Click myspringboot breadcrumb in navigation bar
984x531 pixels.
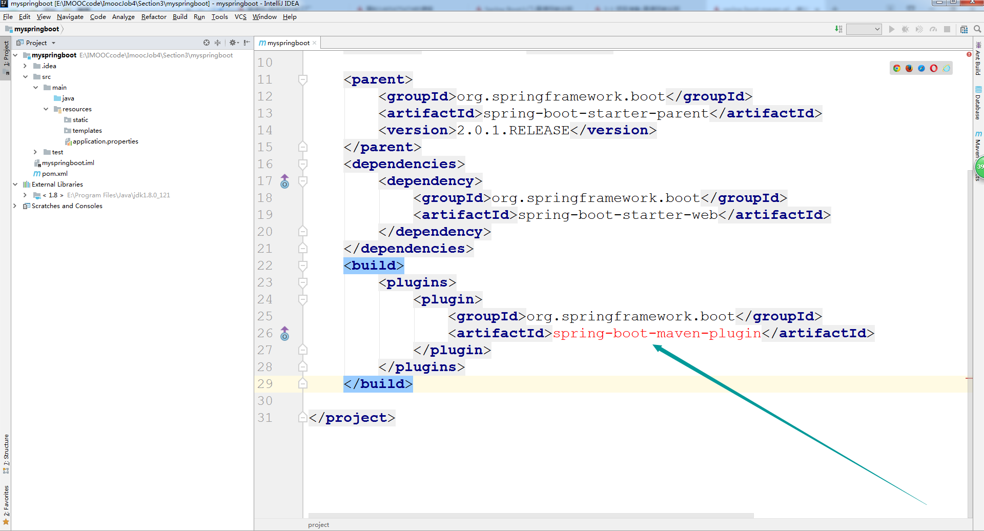36,29
